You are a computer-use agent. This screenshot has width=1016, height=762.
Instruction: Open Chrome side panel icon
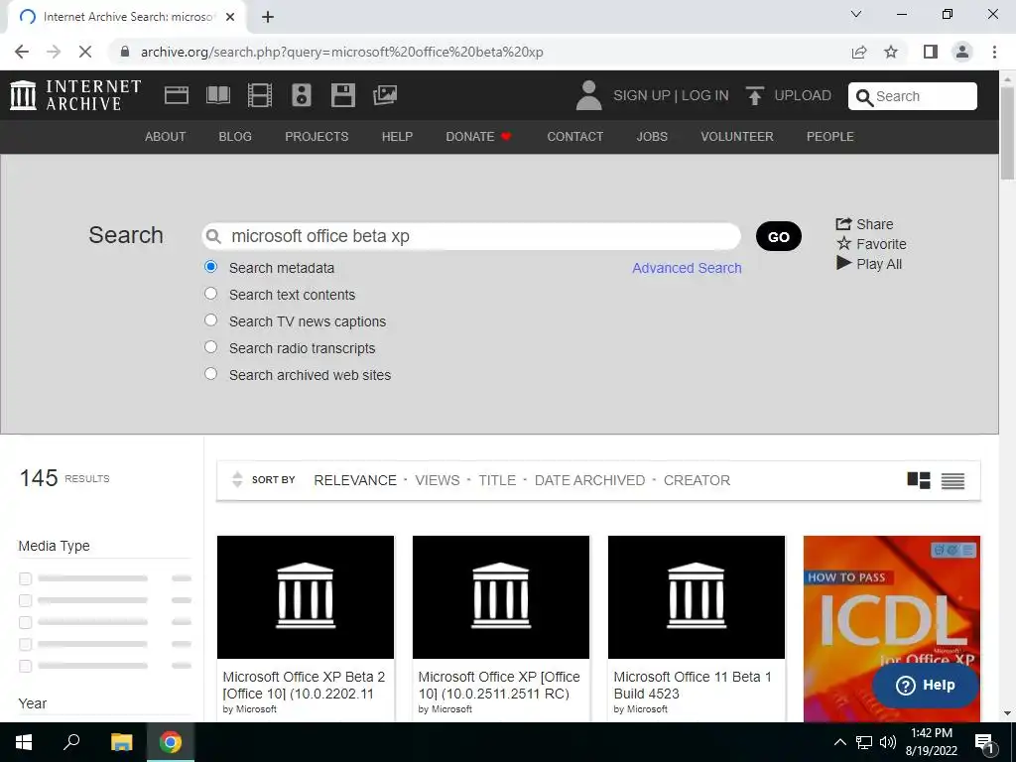click(931, 52)
